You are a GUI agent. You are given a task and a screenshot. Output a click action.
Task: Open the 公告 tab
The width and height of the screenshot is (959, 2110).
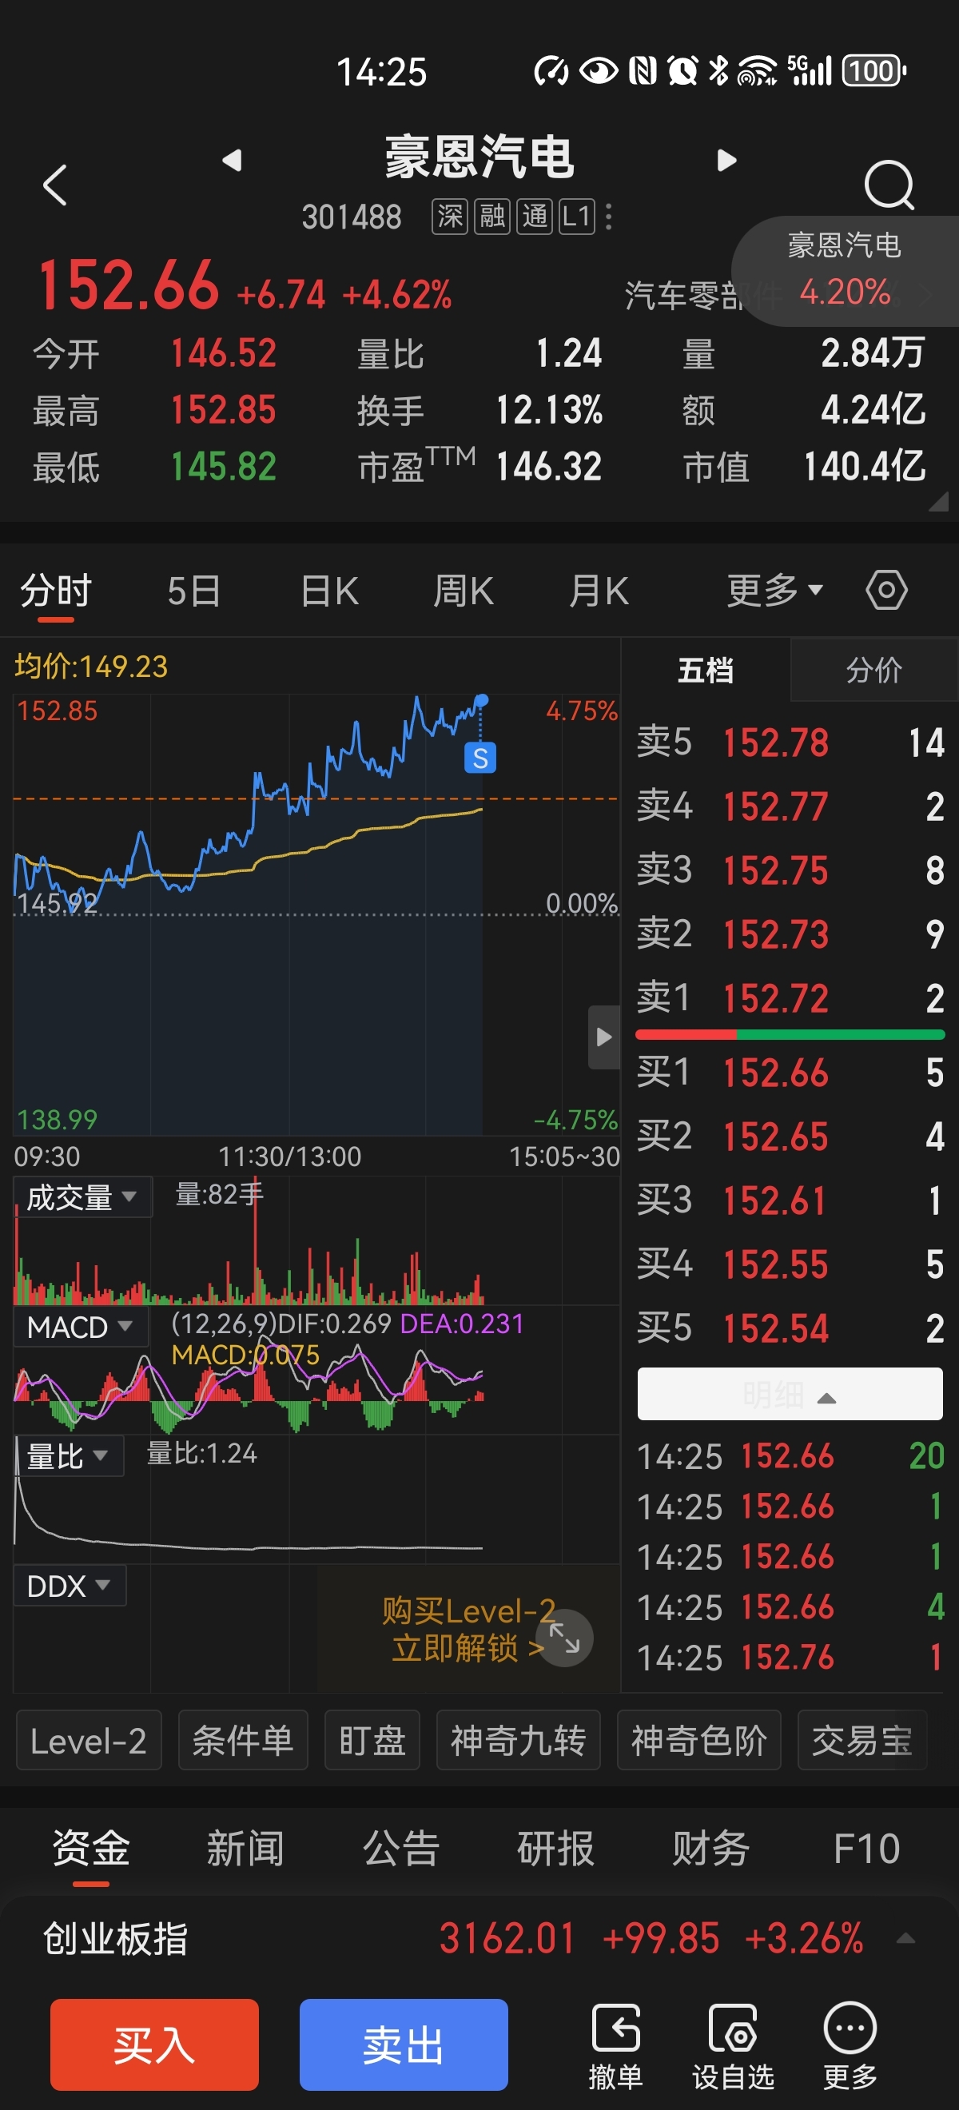(400, 1850)
